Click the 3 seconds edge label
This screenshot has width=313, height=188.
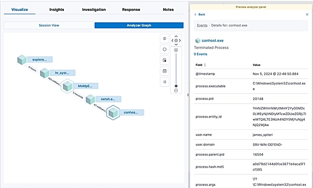[78, 95]
